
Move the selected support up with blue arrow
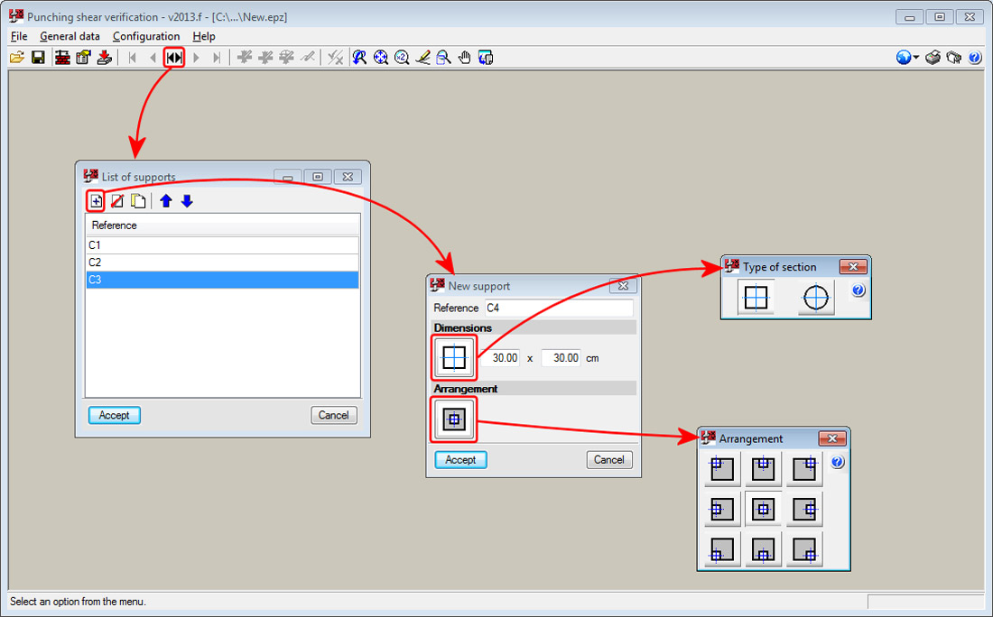166,201
